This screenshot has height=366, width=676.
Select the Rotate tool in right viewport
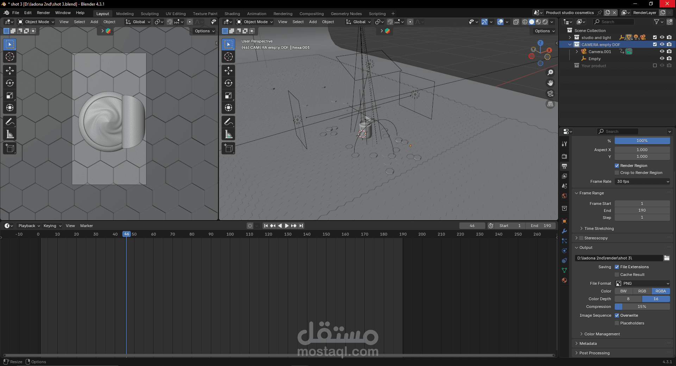[229, 83]
